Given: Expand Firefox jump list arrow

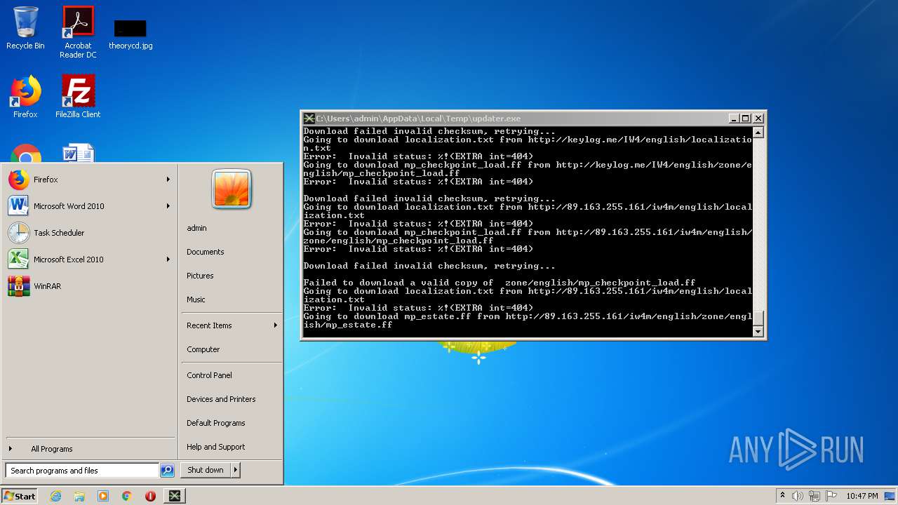Looking at the screenshot, I should pos(168,180).
